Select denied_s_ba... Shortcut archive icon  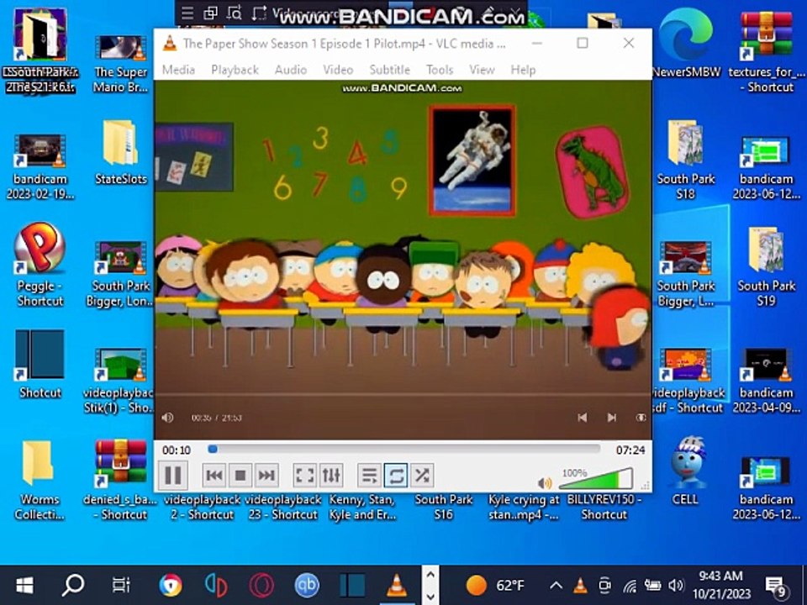tap(120, 480)
